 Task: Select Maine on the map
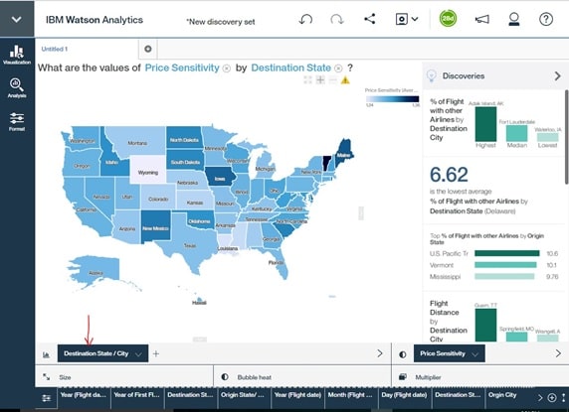pos(344,153)
